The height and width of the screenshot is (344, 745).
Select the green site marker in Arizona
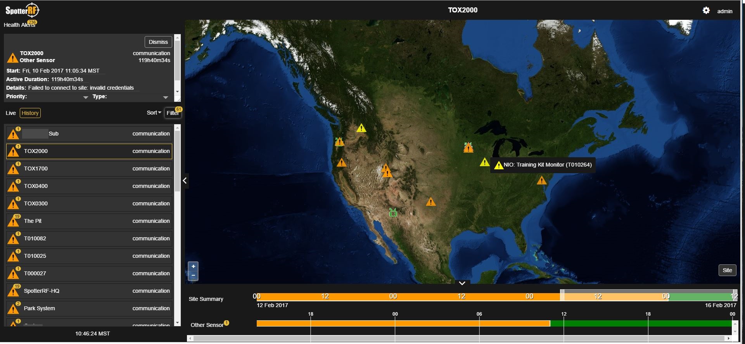pyautogui.click(x=393, y=212)
